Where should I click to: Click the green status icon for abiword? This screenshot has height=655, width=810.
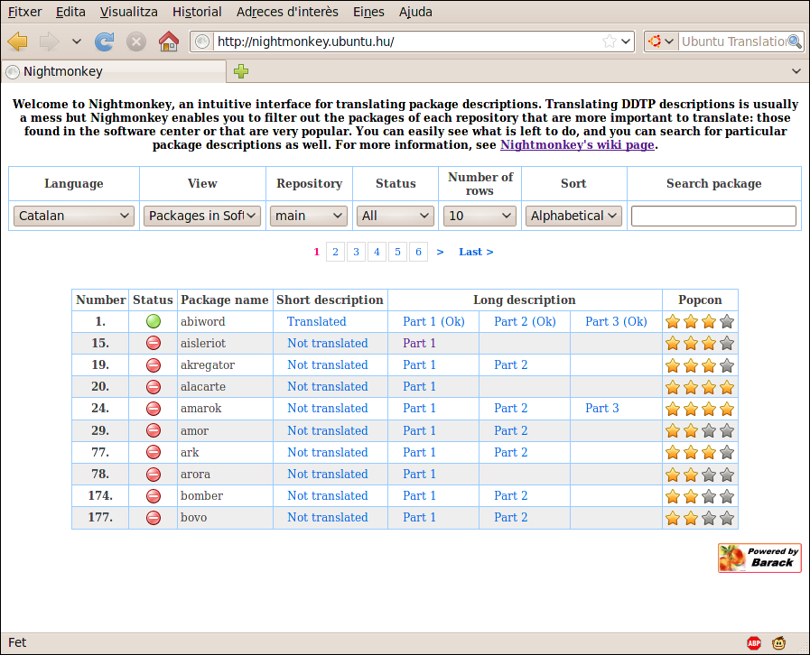(154, 321)
